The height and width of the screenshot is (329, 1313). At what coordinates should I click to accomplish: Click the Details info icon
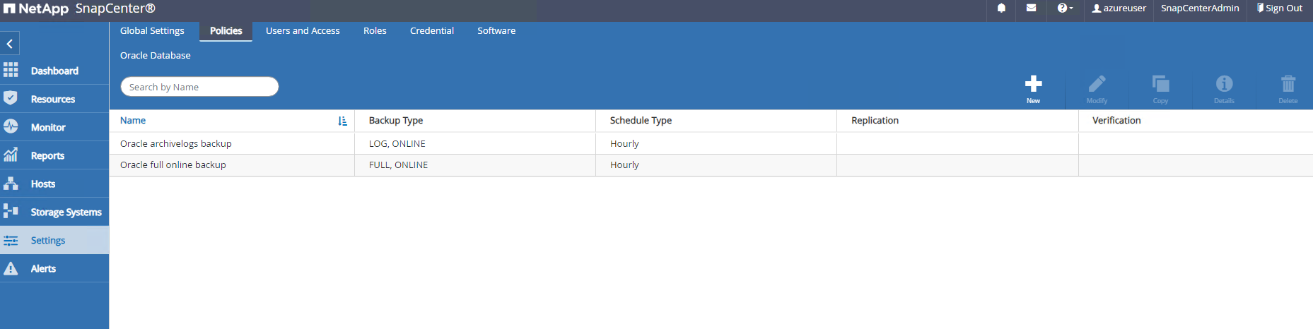[x=1224, y=85]
